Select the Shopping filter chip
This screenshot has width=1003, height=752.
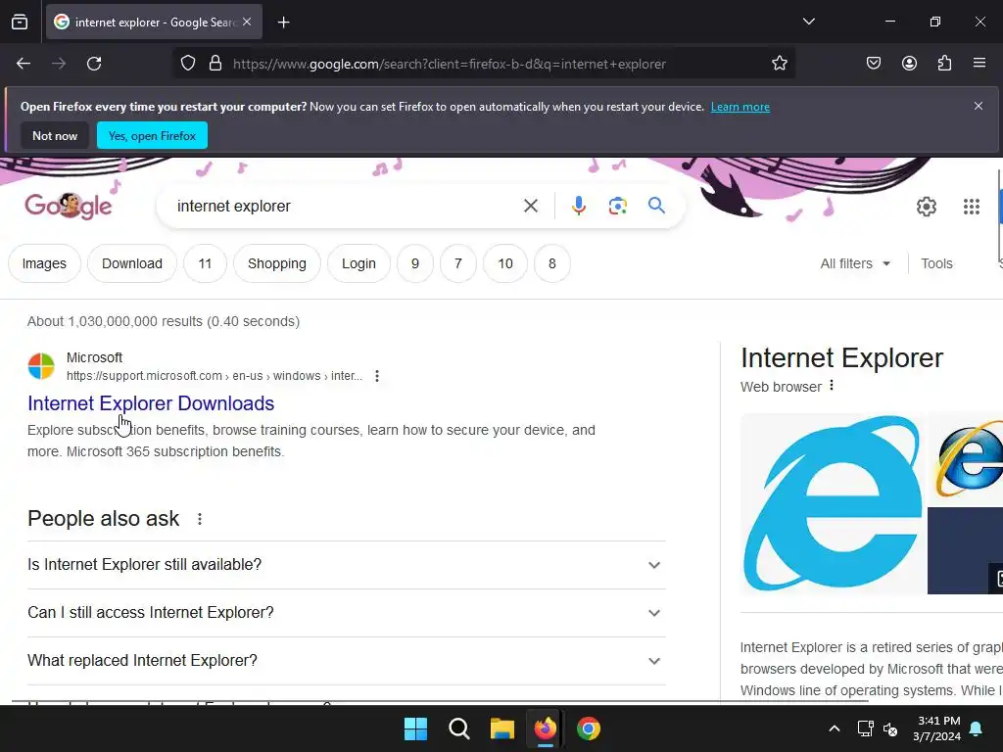pyautogui.click(x=277, y=263)
